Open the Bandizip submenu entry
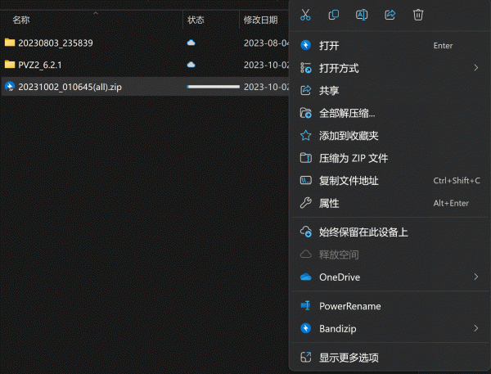The width and height of the screenshot is (491, 374). (x=390, y=329)
